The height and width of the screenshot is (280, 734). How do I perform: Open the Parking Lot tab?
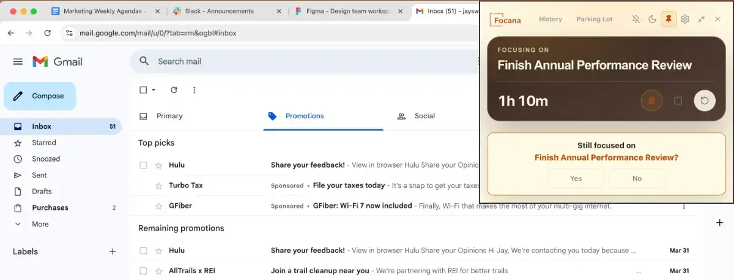594,20
